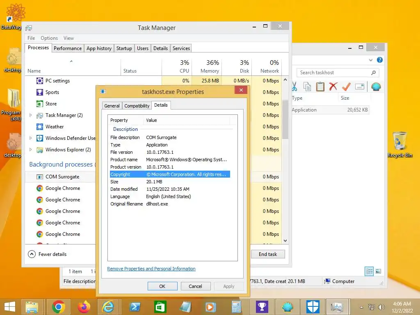Switch Explorer to details view icon
Screen dimensions: 420x315
[369, 272]
